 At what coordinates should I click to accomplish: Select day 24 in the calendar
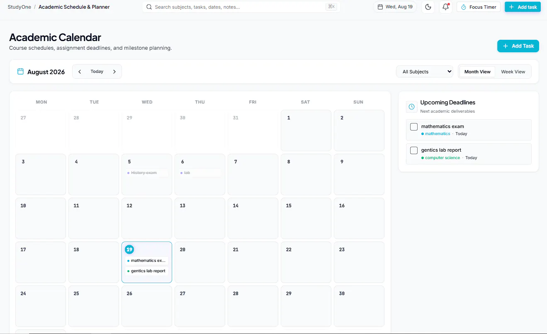[41, 306]
